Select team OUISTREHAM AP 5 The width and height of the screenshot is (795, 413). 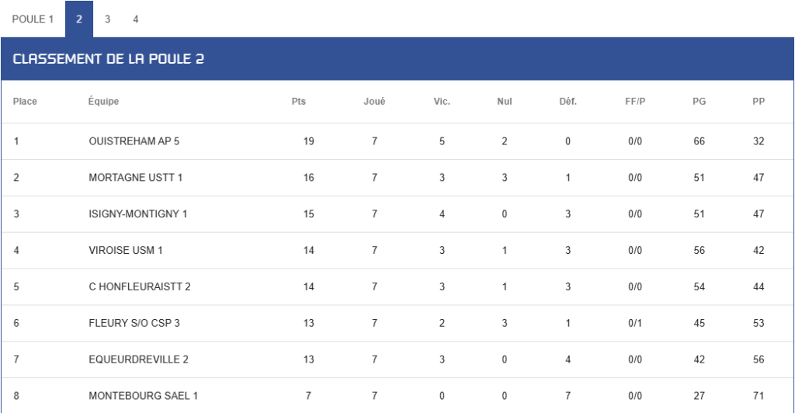point(134,141)
